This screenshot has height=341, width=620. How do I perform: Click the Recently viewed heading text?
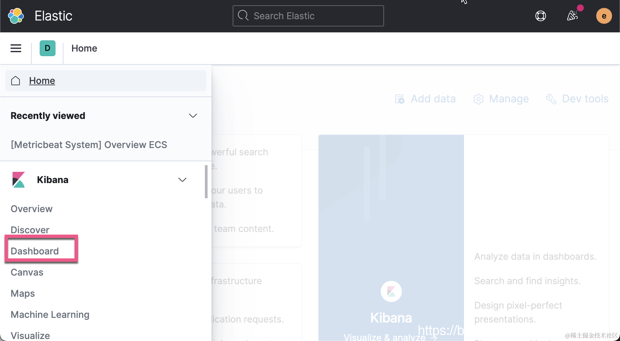(48, 116)
